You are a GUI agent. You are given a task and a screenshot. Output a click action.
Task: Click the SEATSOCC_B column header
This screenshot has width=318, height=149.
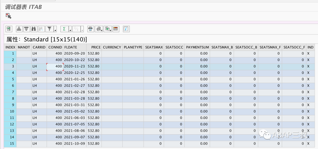[x=246, y=47]
